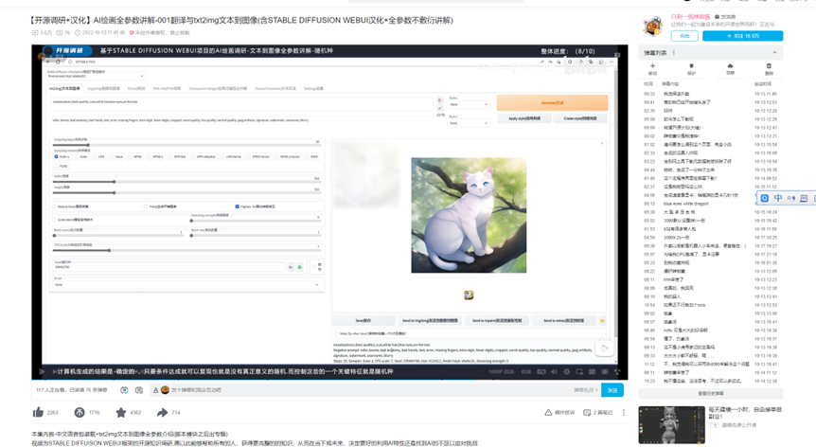This screenshot has height=447, width=816.
Task: Select LMS sampling radio button
Action: [x=95, y=156]
